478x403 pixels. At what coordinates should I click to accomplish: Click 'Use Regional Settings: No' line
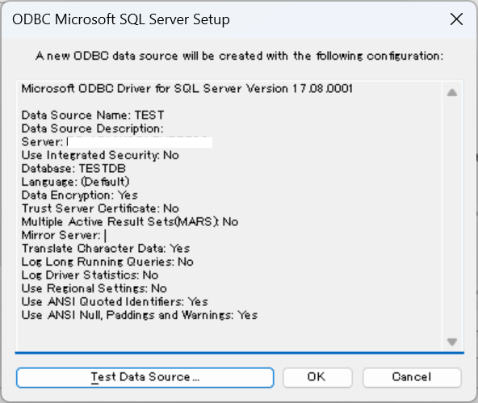(x=94, y=288)
